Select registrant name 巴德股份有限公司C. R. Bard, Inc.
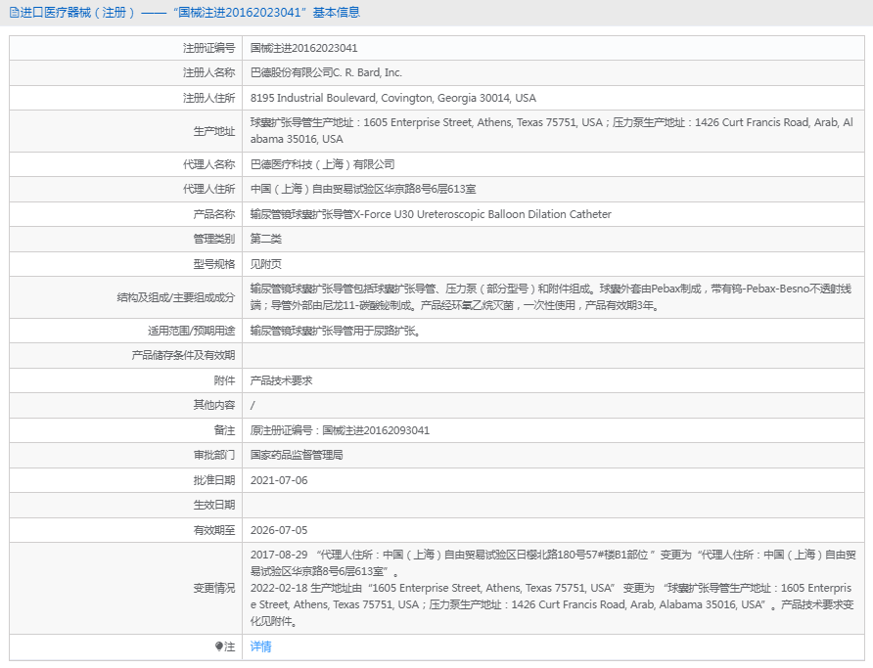 (326, 72)
